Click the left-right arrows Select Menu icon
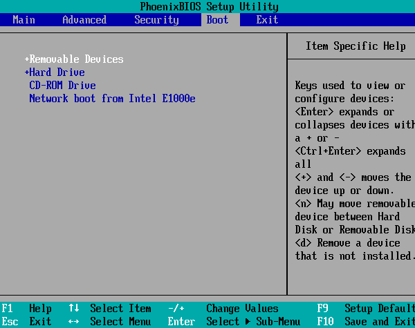 [73, 322]
